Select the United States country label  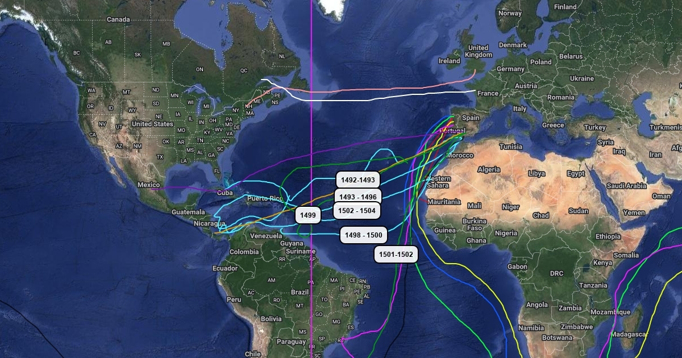click(x=152, y=124)
